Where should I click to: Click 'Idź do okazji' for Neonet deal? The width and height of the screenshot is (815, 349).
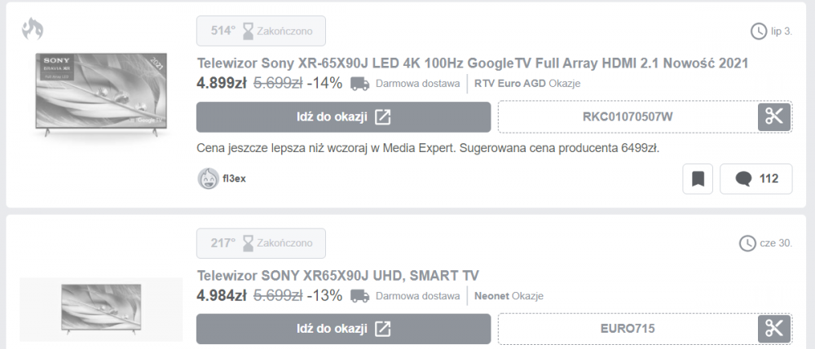coord(343,329)
